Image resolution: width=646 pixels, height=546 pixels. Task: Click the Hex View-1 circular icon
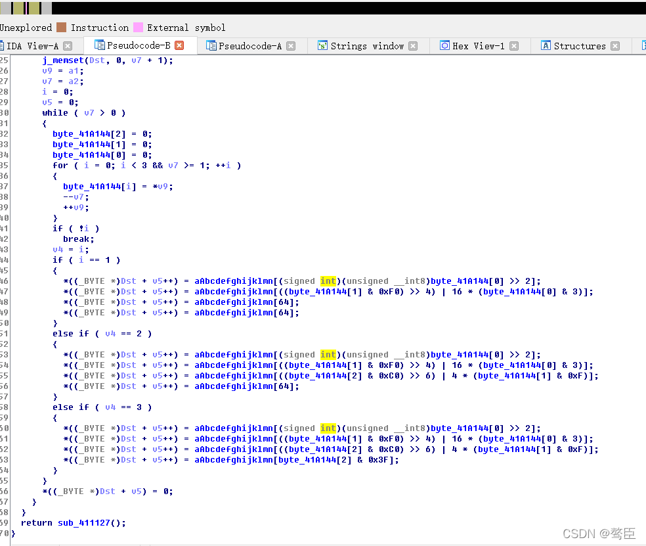coord(444,46)
